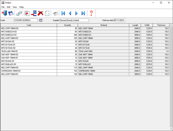The image size is (173, 131).
Task: Go to the previous record
Action: point(70,13)
